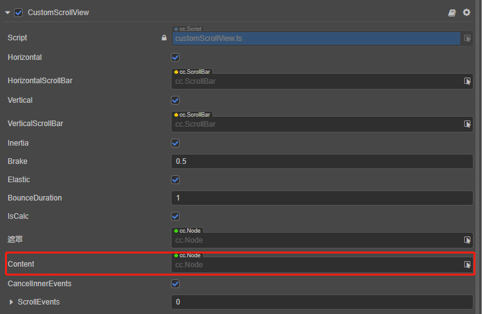483x314 pixels.
Task: Toggle the Elastic checkbox
Action: pyautogui.click(x=175, y=180)
